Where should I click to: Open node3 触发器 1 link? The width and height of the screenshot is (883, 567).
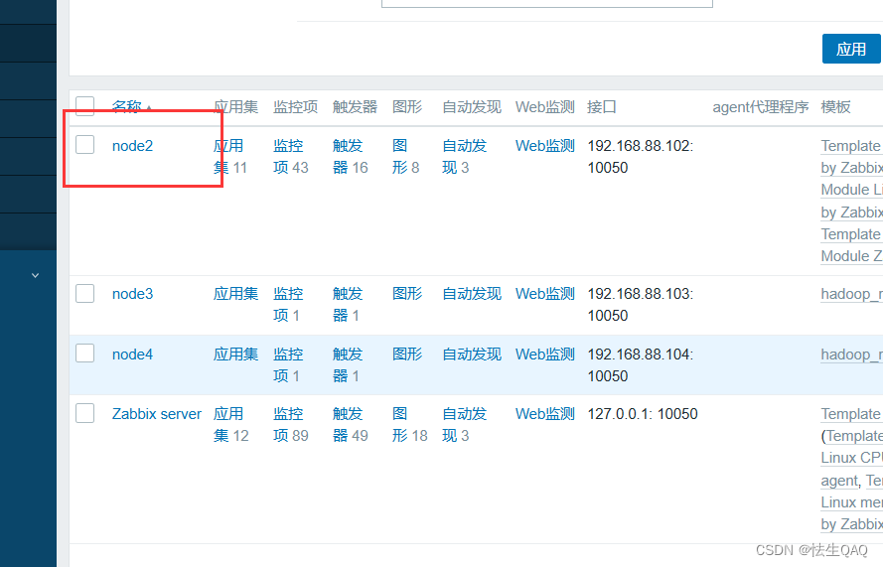point(348,305)
